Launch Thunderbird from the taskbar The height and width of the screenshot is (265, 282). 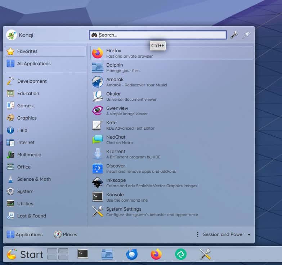pyautogui.click(x=132, y=254)
